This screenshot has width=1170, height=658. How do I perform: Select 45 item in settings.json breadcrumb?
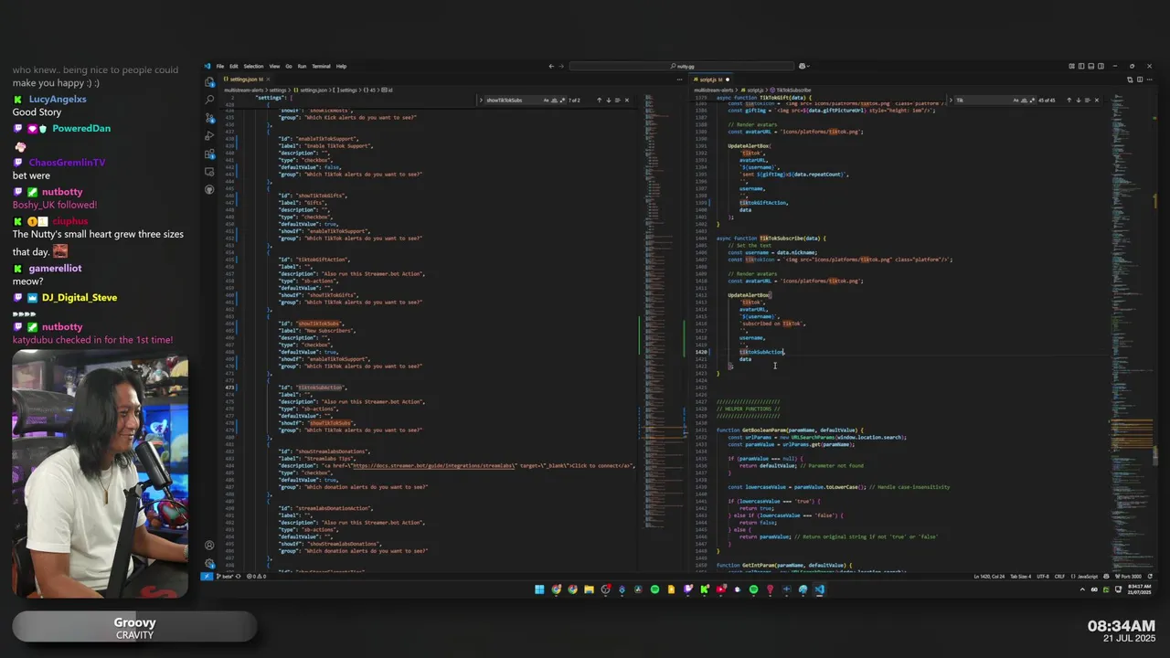pyautogui.click(x=370, y=90)
